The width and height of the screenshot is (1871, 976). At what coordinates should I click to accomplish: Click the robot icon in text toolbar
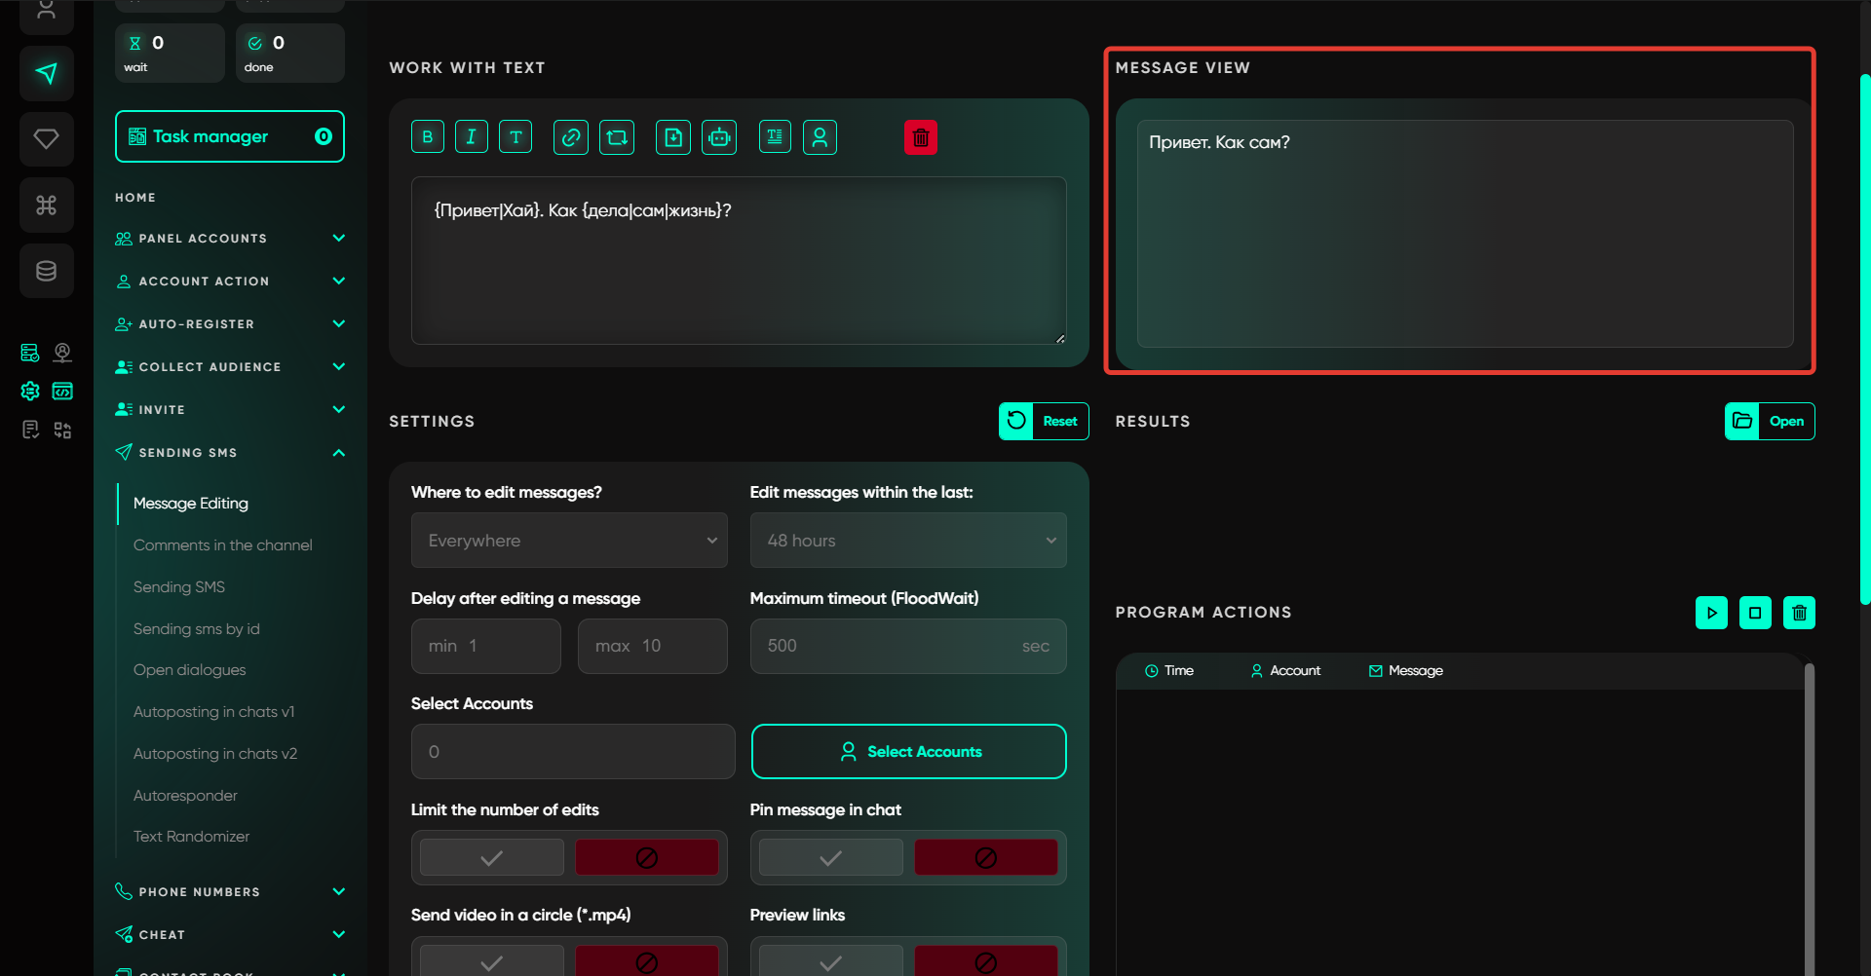pos(719,137)
